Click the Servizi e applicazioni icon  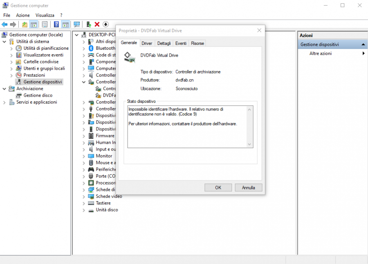(x=11, y=102)
